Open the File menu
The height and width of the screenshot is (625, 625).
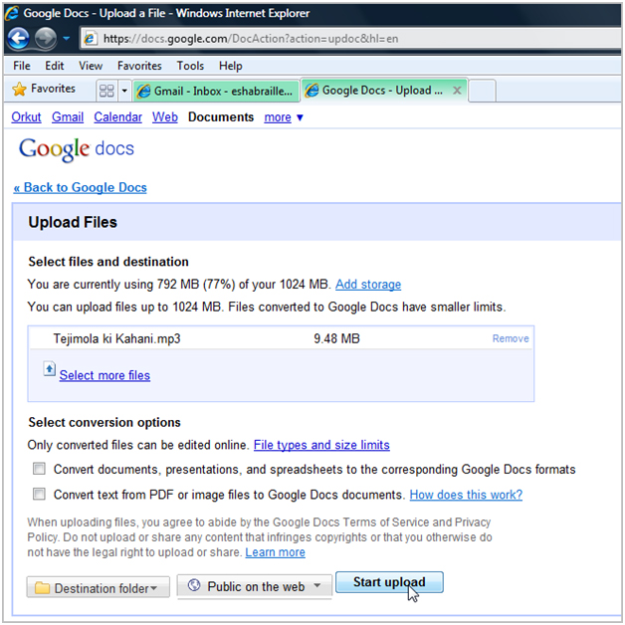(x=22, y=66)
